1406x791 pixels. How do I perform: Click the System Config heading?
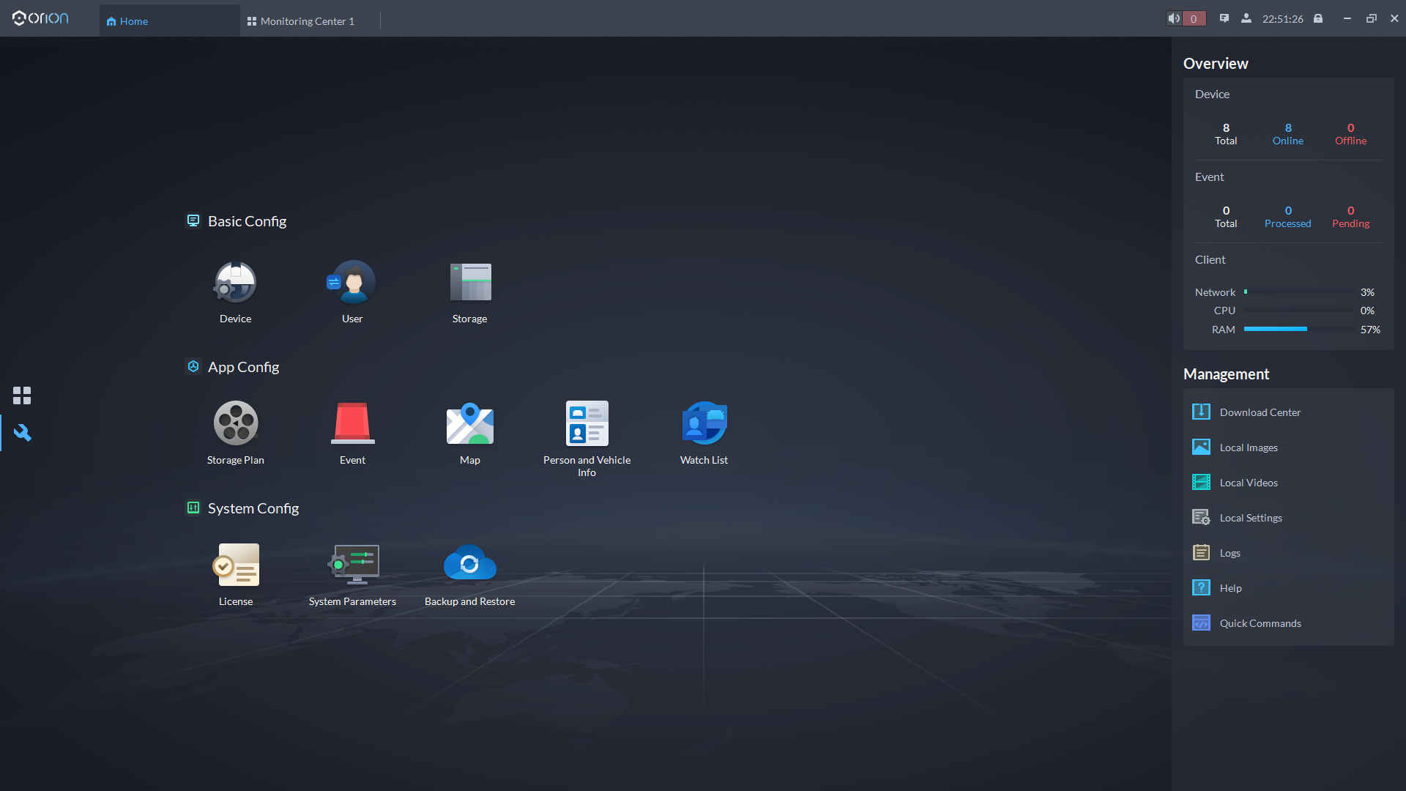tap(253, 508)
